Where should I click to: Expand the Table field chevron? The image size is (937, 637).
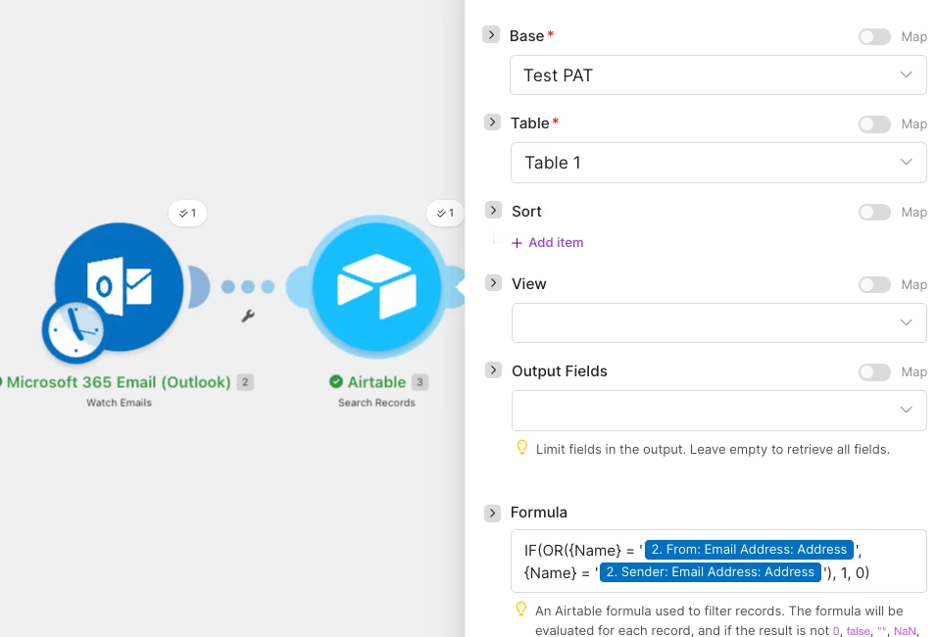click(x=492, y=122)
